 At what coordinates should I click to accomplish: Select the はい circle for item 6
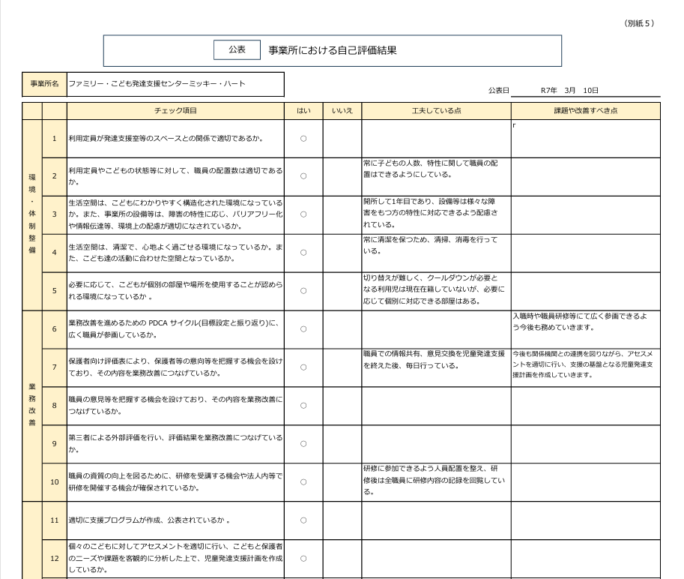(x=303, y=329)
